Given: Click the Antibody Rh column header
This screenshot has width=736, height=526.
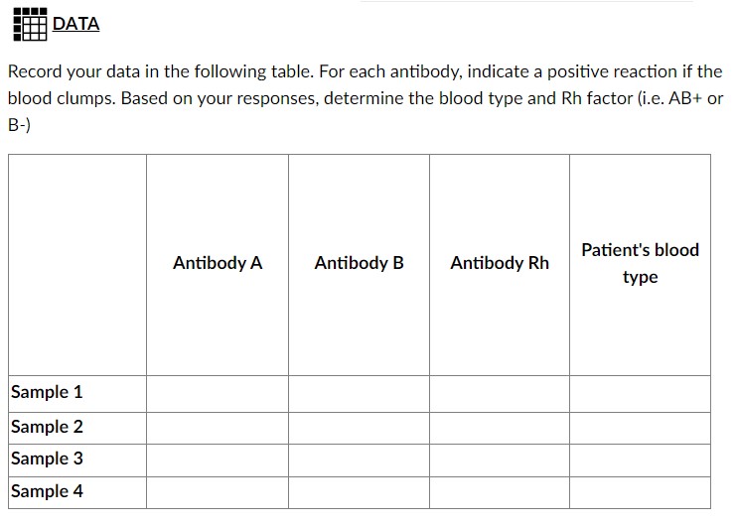Looking at the screenshot, I should 500,263.
